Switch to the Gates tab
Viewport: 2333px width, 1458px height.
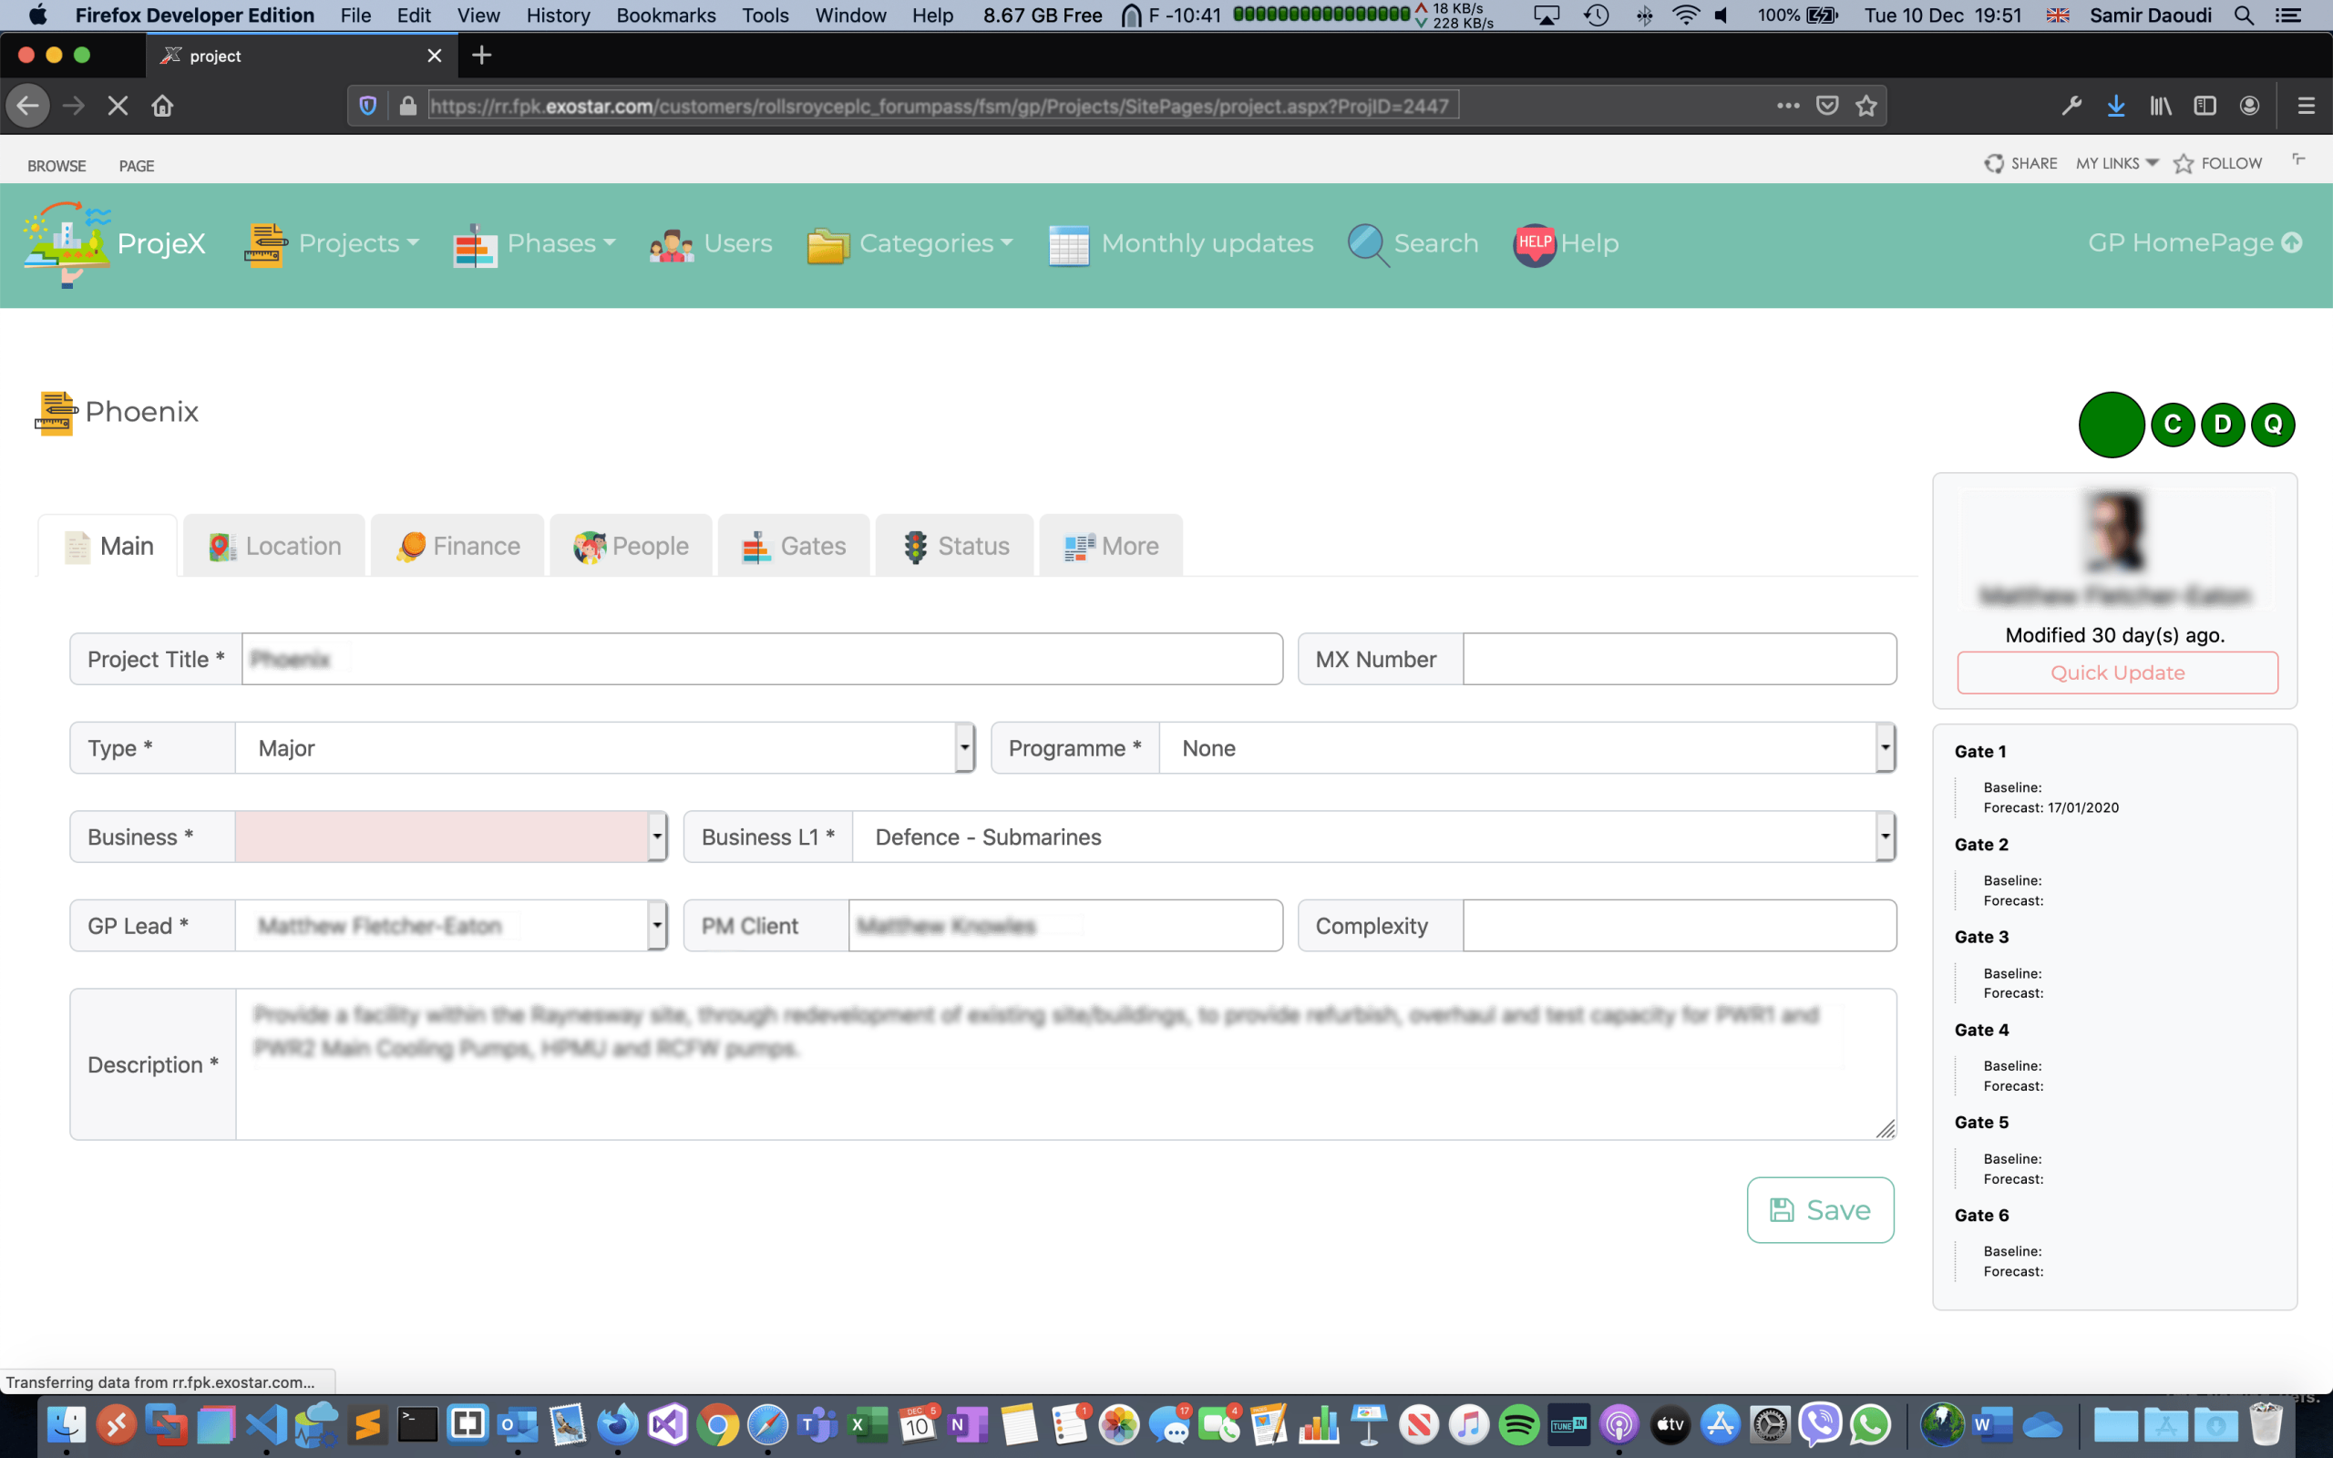pyautogui.click(x=794, y=546)
